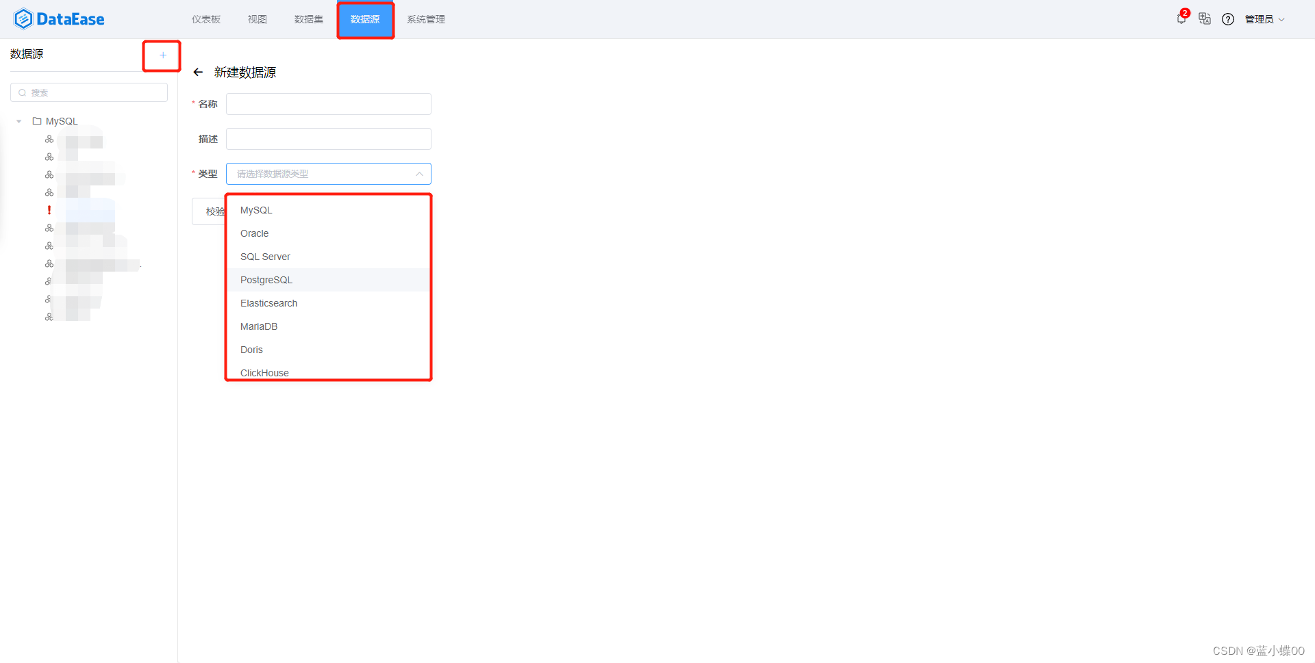Switch to the 系统管理 tab
This screenshot has width=1315, height=663.
(425, 19)
